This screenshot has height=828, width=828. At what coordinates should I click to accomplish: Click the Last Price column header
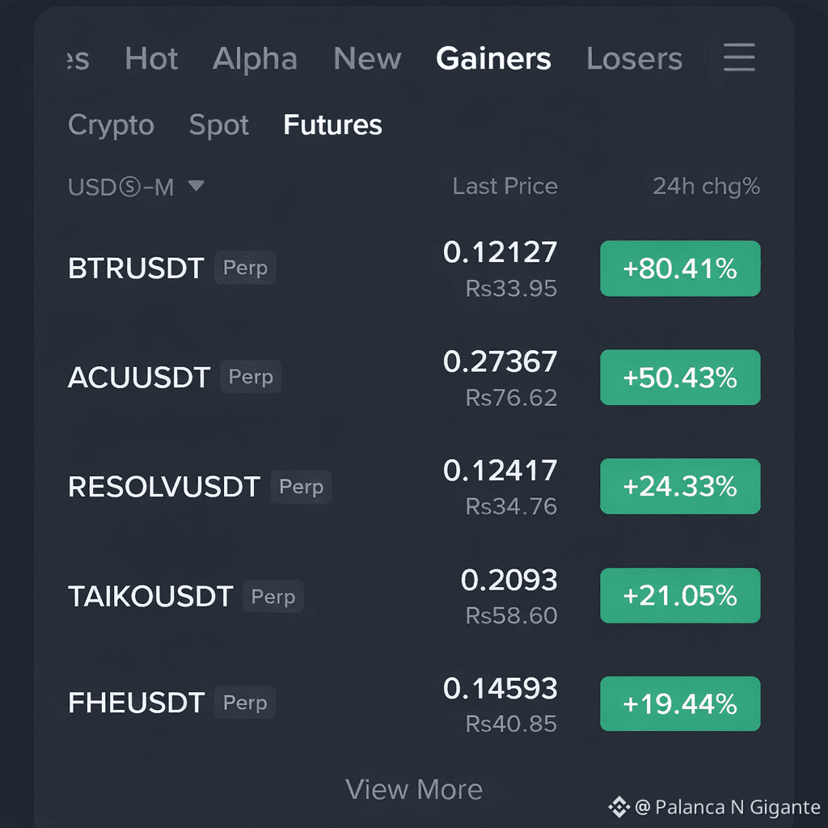pos(505,186)
